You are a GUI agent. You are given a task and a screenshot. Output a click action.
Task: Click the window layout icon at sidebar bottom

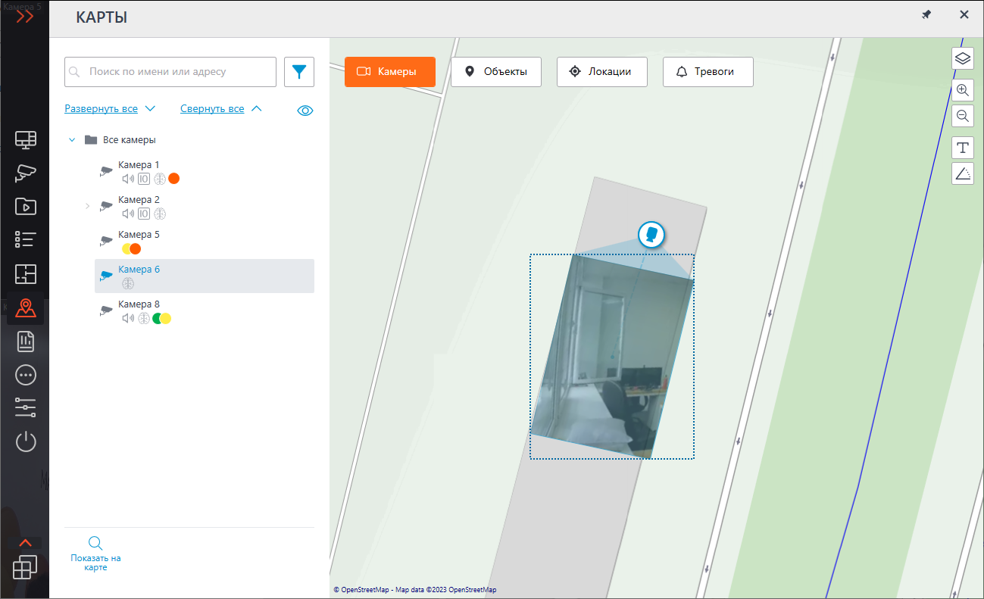click(25, 567)
